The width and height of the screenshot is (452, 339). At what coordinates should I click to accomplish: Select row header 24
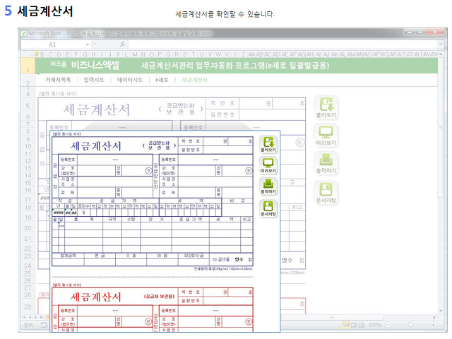pos(28,266)
